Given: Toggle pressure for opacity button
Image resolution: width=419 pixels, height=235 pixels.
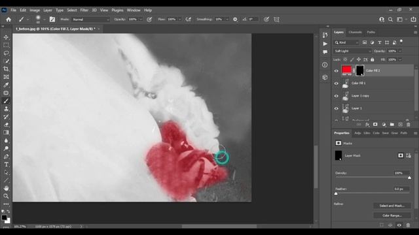Looking at the screenshot, I should (149, 20).
